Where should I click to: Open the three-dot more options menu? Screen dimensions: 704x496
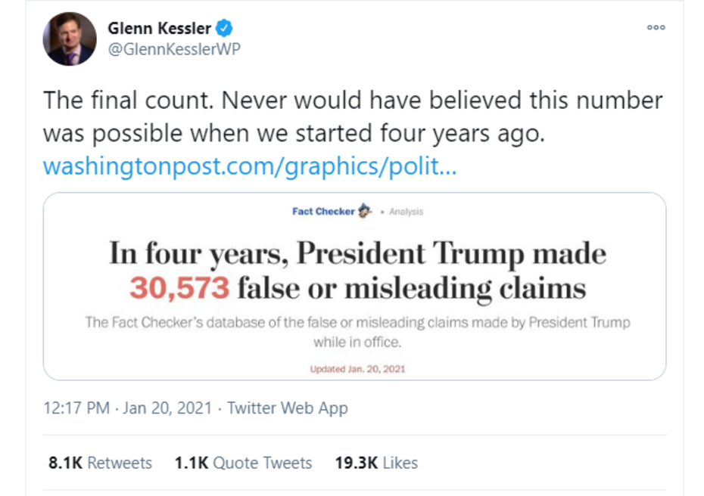[x=656, y=28]
